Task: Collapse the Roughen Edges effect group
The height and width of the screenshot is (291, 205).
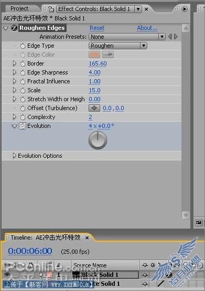Action: [x=6, y=28]
